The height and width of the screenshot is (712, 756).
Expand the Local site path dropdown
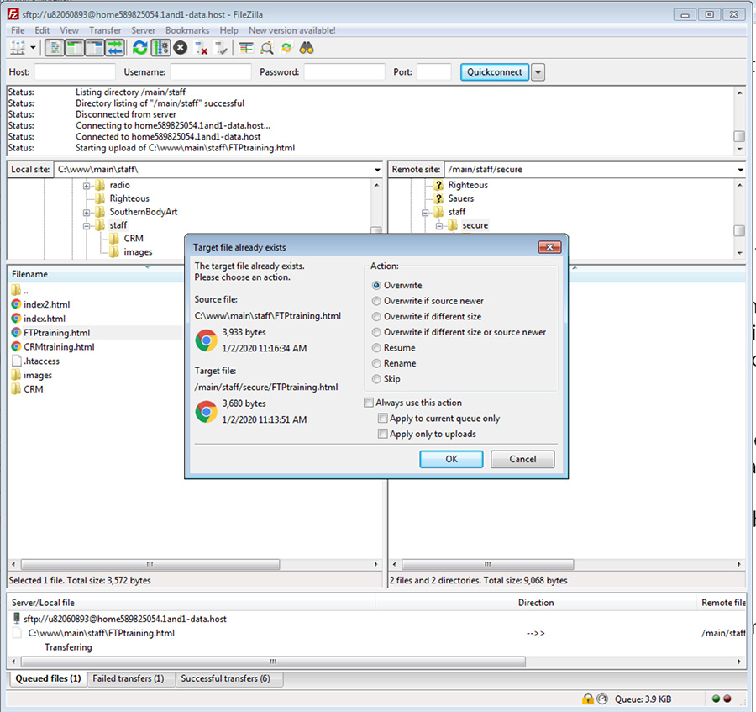click(377, 170)
